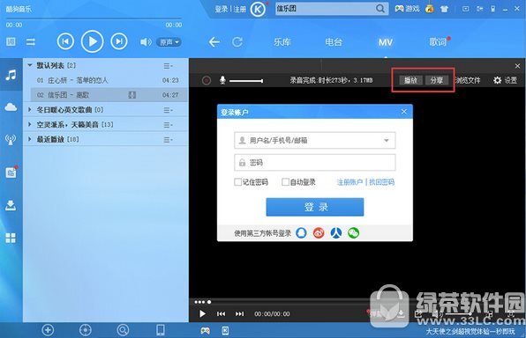Image resolution: width=526 pixels, height=338 pixels.
Task: Mute with the speaker volume icon
Action: [x=146, y=42]
